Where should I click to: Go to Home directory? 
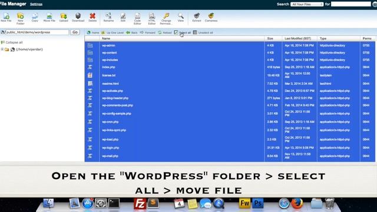[93, 32]
